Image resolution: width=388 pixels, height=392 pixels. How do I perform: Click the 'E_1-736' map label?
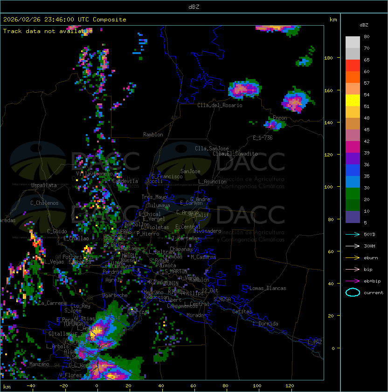[x=263, y=138]
